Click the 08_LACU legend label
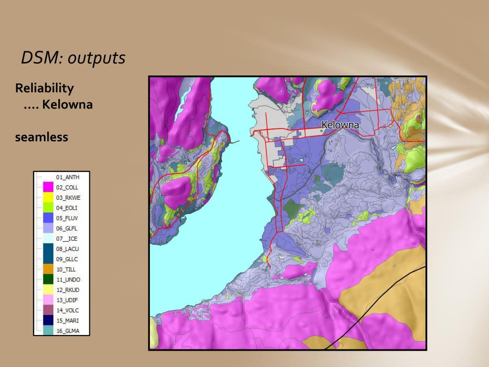Screen dimensions: 489x367 pos(68,249)
